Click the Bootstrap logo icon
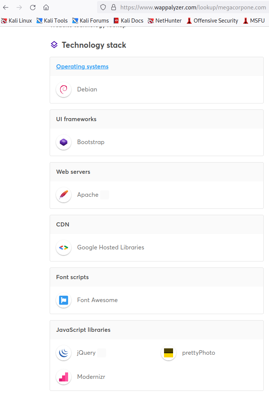 click(64, 142)
